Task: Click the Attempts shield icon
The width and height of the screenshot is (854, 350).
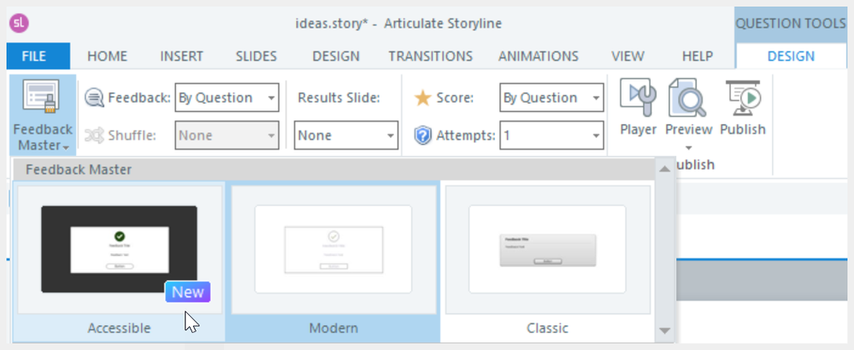Action: (422, 135)
